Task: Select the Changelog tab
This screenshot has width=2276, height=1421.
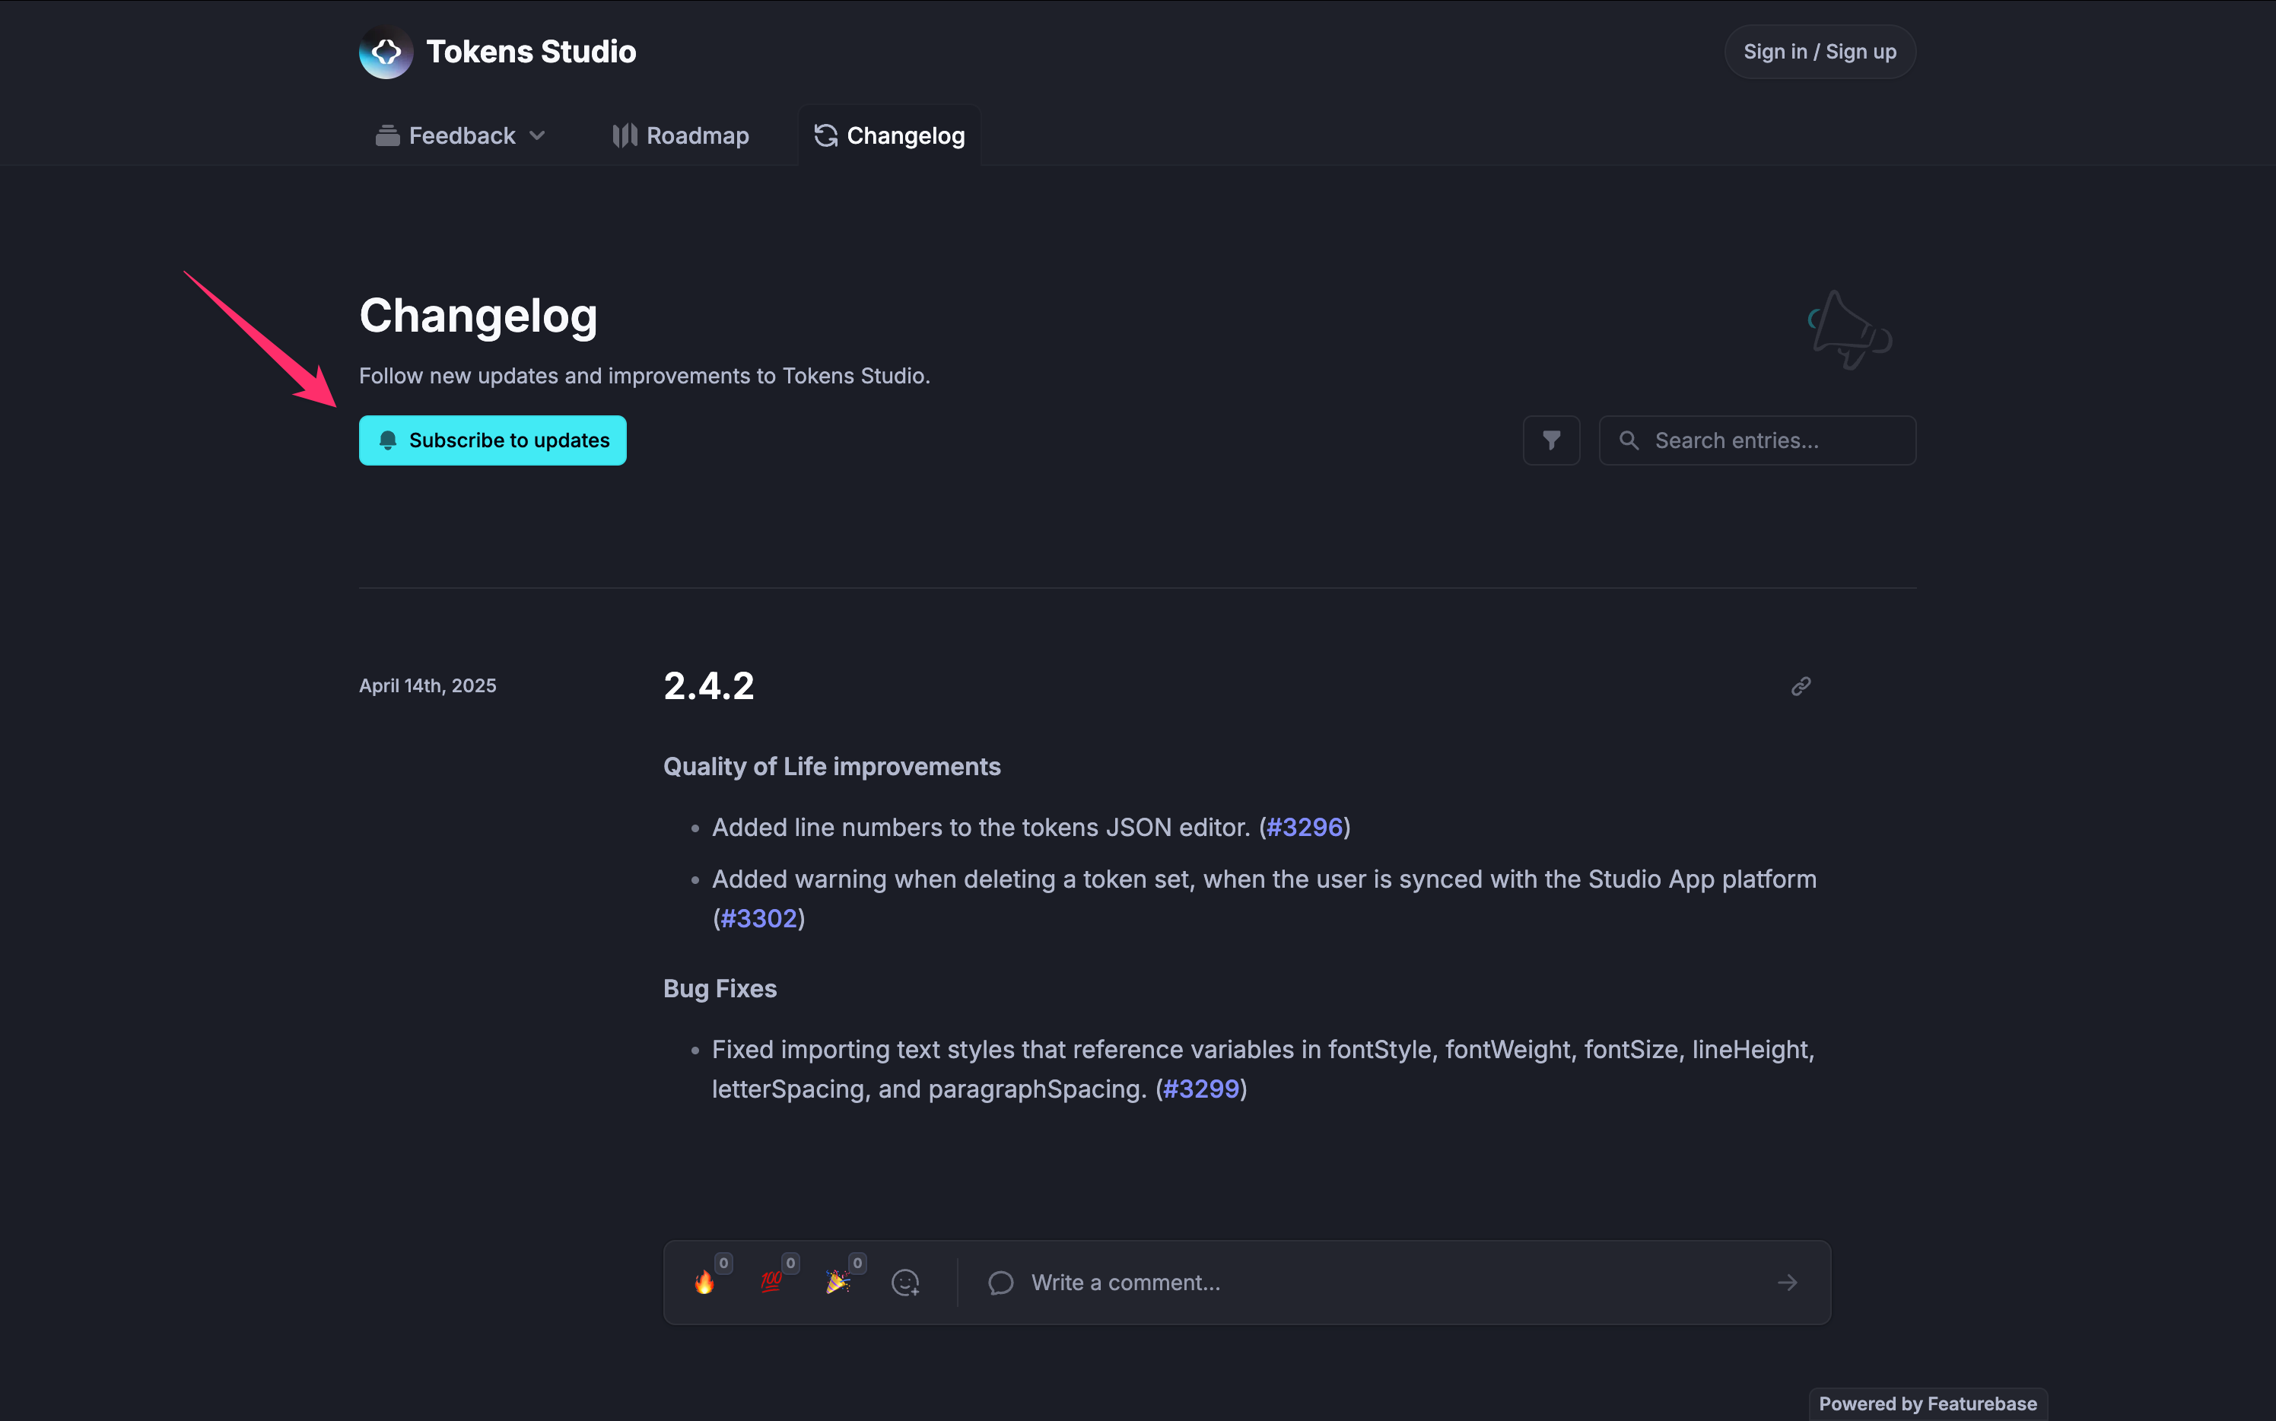Action: pyautogui.click(x=889, y=135)
